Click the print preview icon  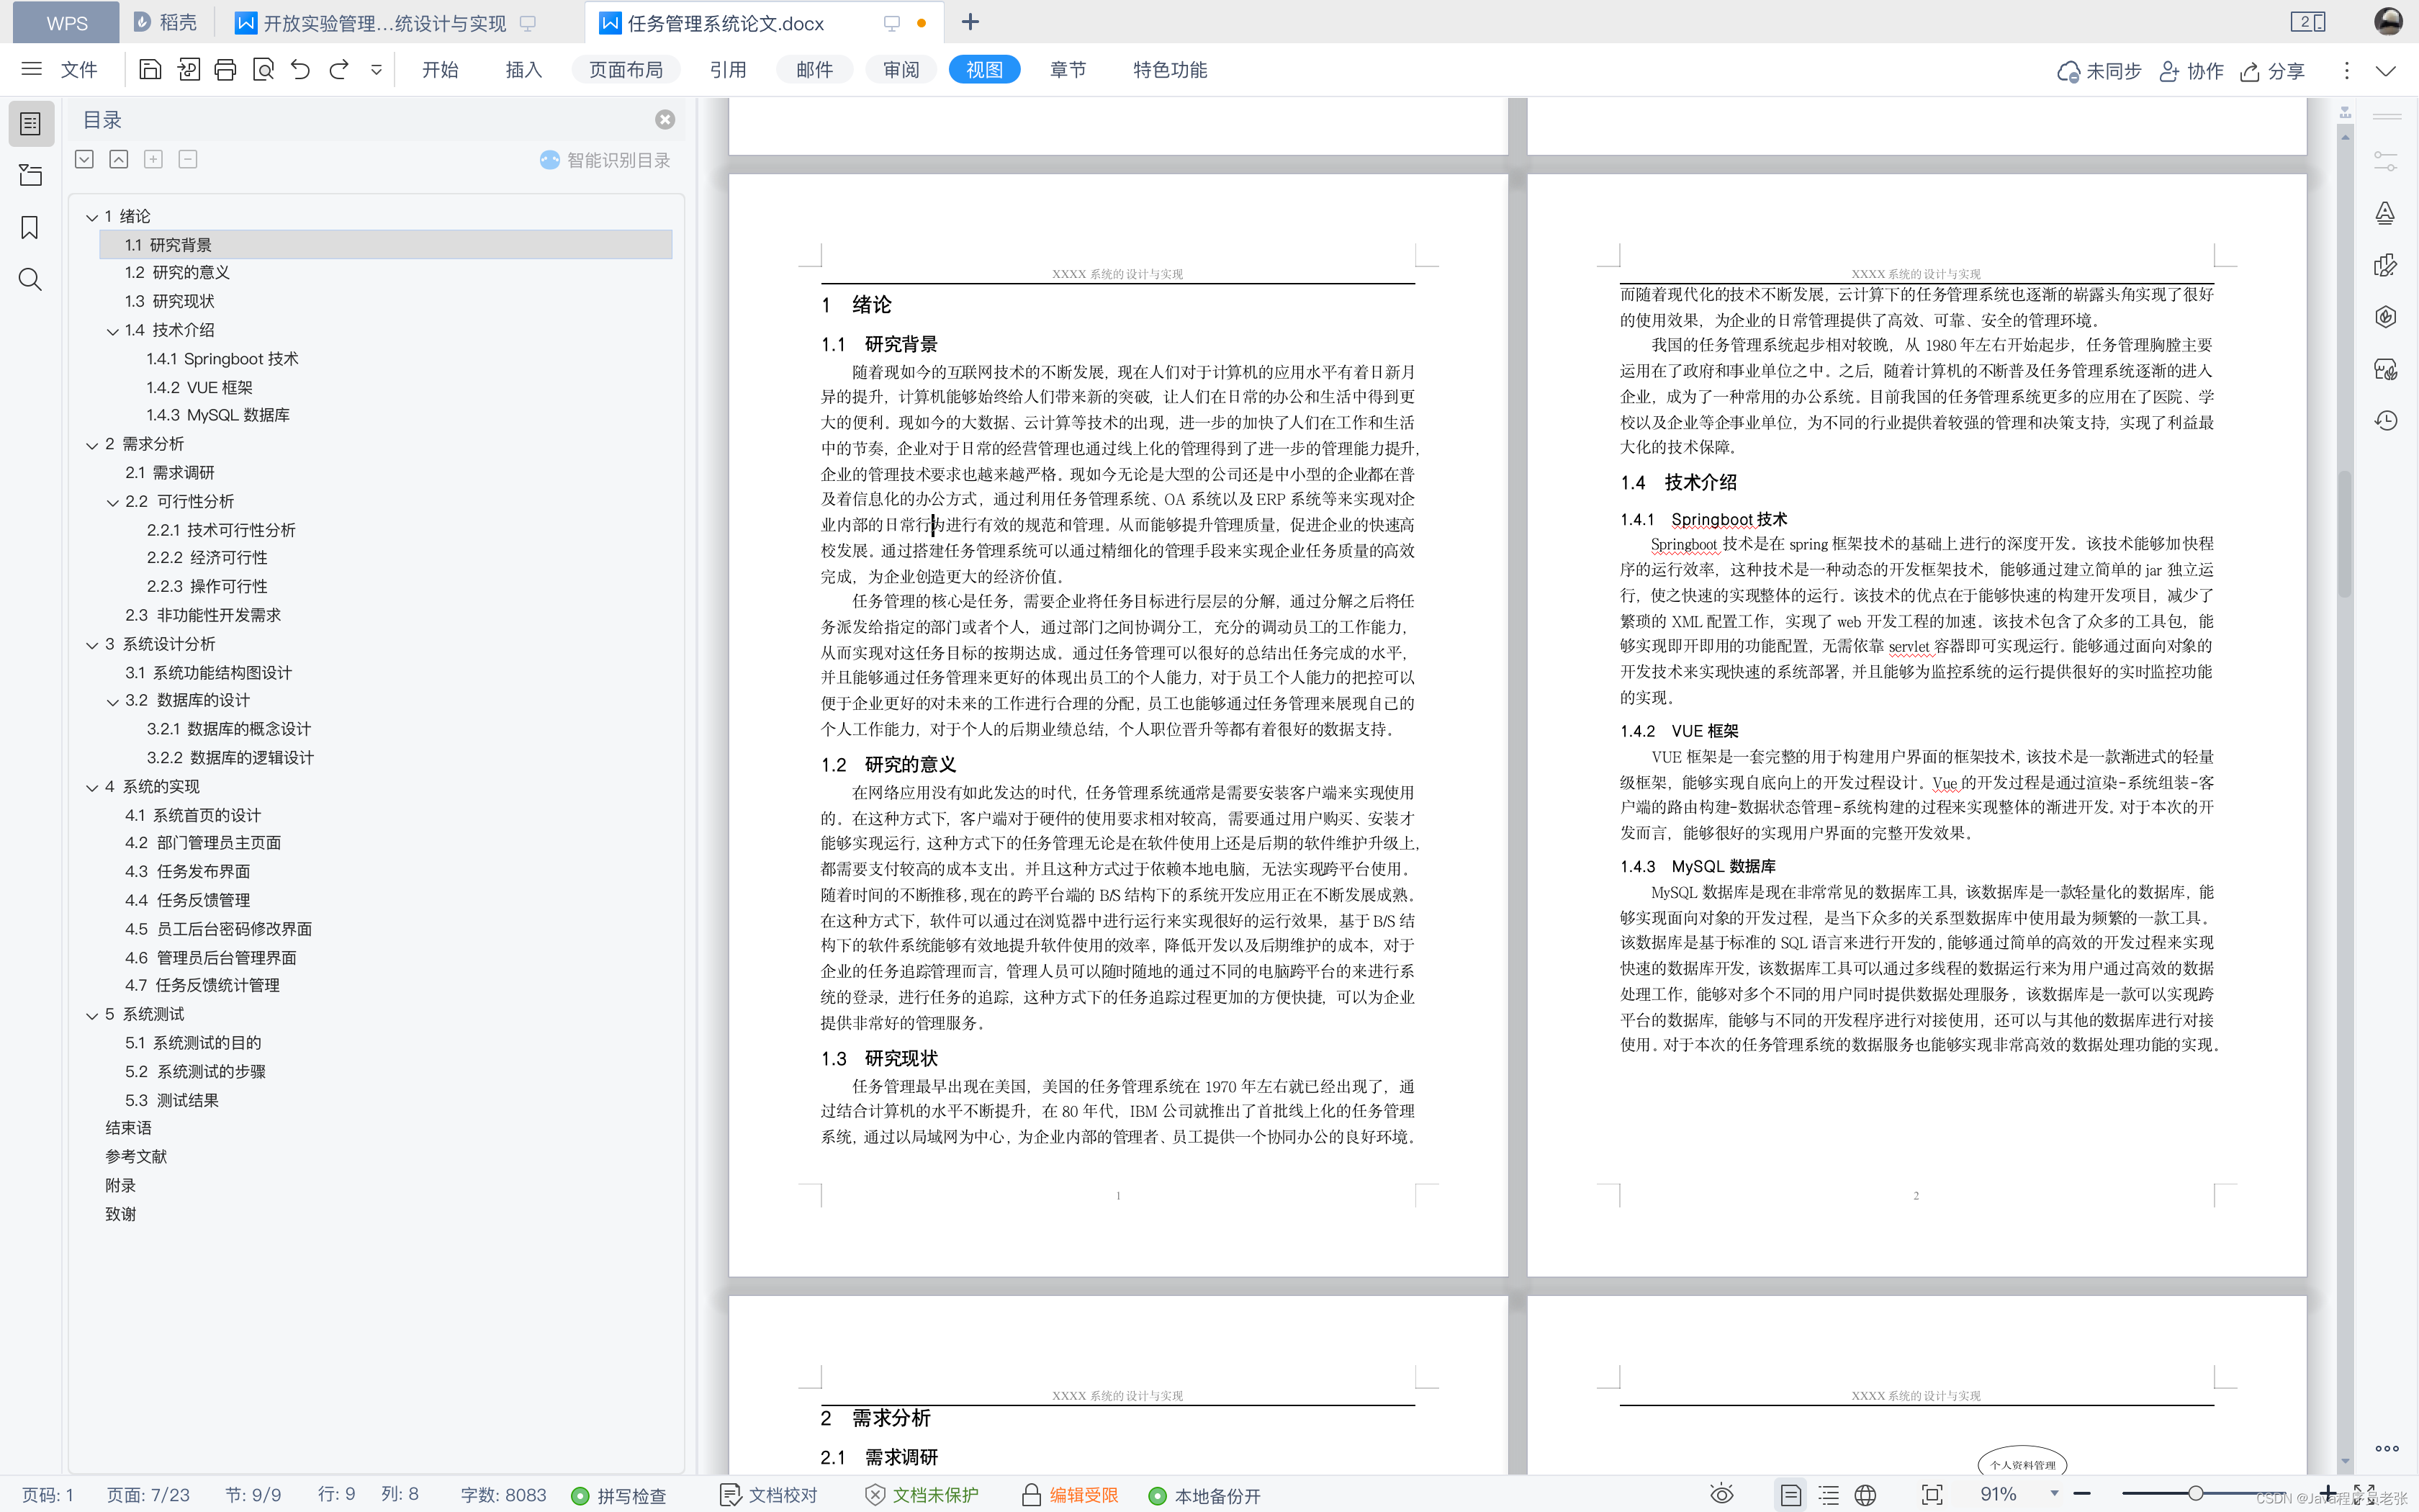point(263,70)
